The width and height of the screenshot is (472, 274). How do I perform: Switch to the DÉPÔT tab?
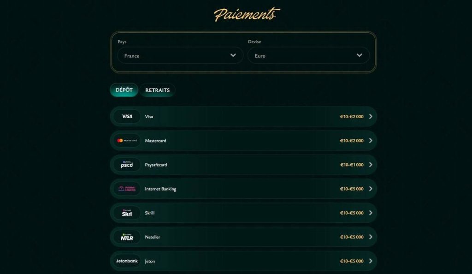(x=124, y=90)
